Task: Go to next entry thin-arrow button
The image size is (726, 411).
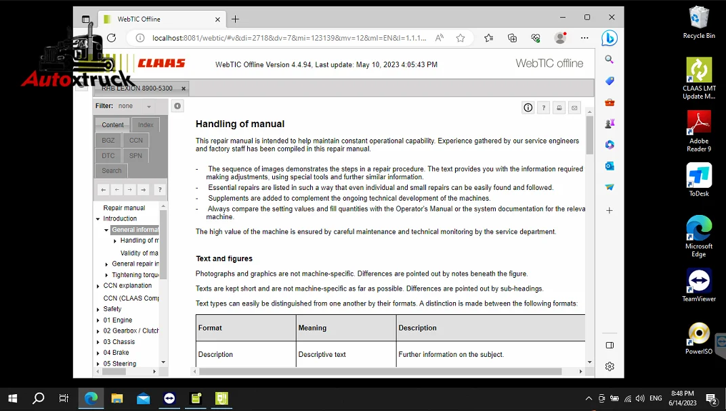Action: pyautogui.click(x=130, y=189)
